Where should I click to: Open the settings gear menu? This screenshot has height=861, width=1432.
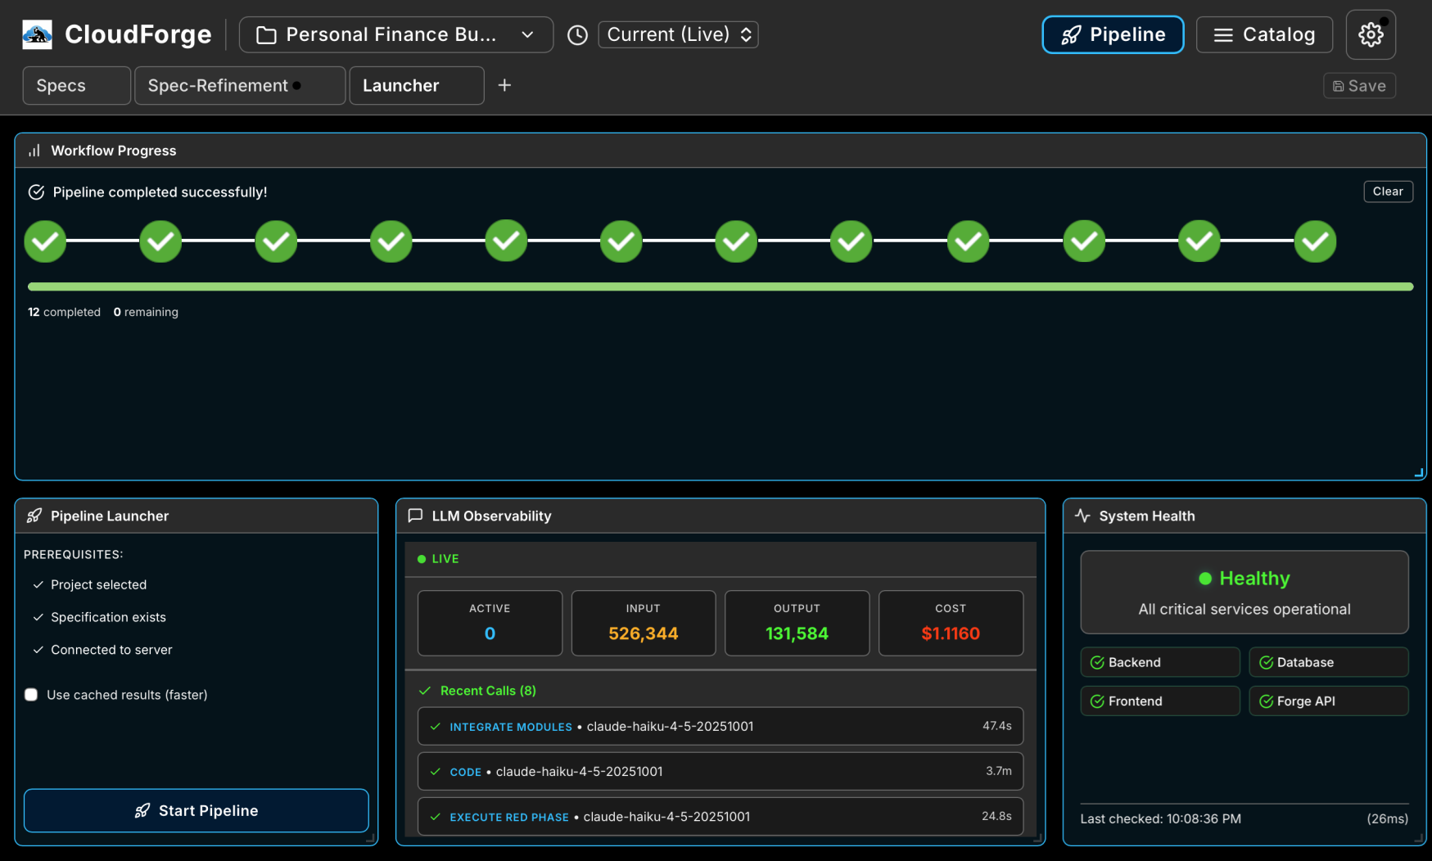[1371, 34]
